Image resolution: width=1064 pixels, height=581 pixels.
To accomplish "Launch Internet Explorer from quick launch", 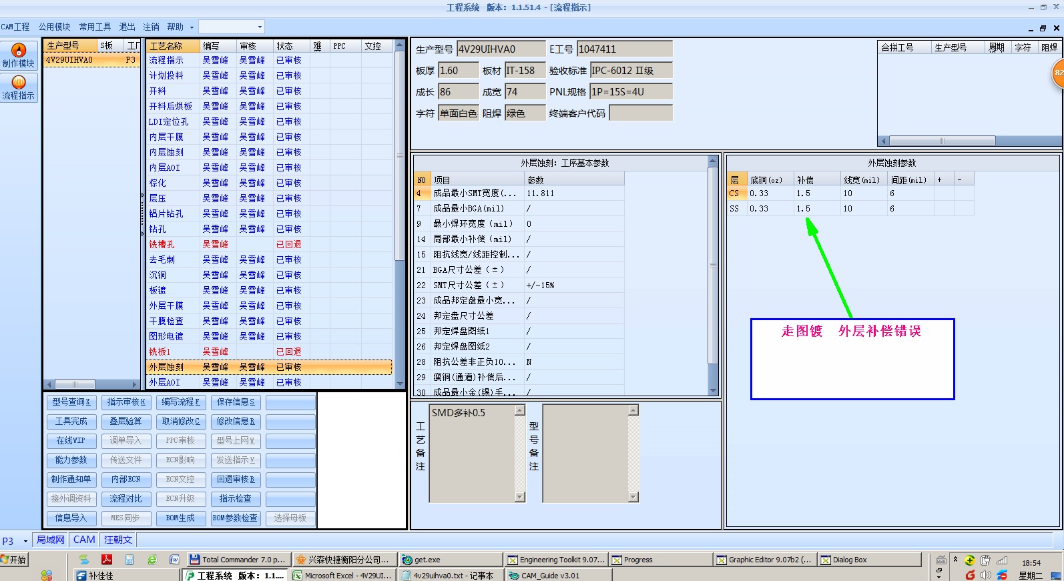I will tap(152, 560).
